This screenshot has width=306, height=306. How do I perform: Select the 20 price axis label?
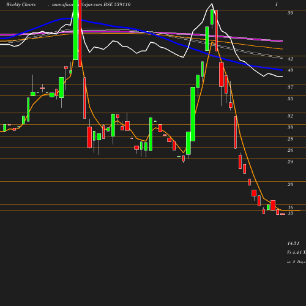[x=290, y=184]
